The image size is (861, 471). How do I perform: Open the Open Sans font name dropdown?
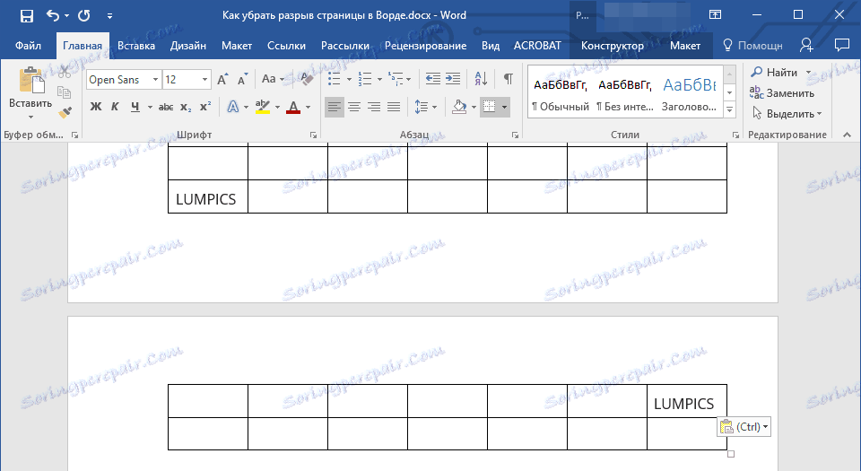155,80
